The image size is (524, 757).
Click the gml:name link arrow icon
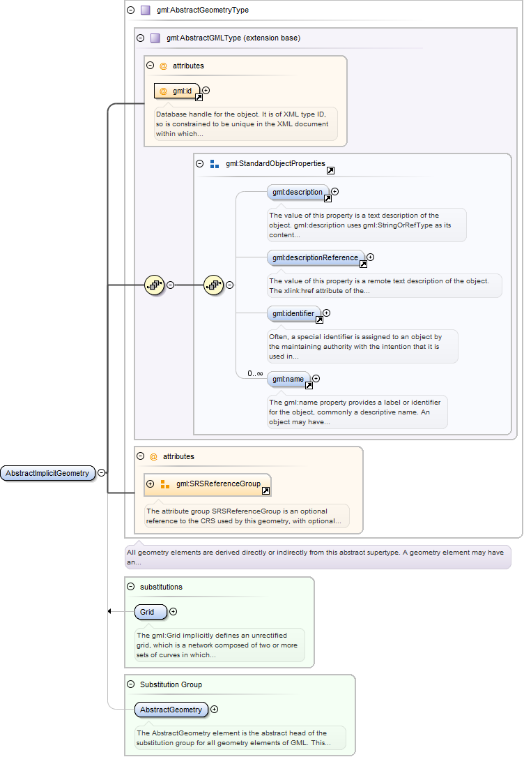point(309,386)
